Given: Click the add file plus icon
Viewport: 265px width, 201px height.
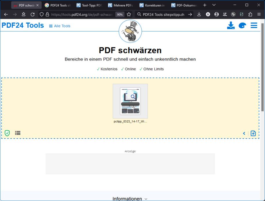Looking at the screenshot, I should tap(253, 133).
